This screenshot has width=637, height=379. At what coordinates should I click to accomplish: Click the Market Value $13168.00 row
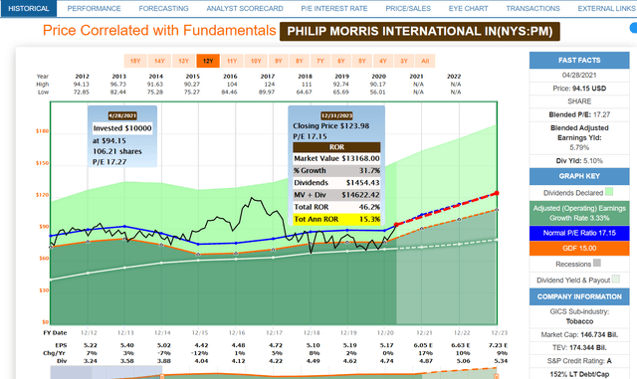[336, 158]
